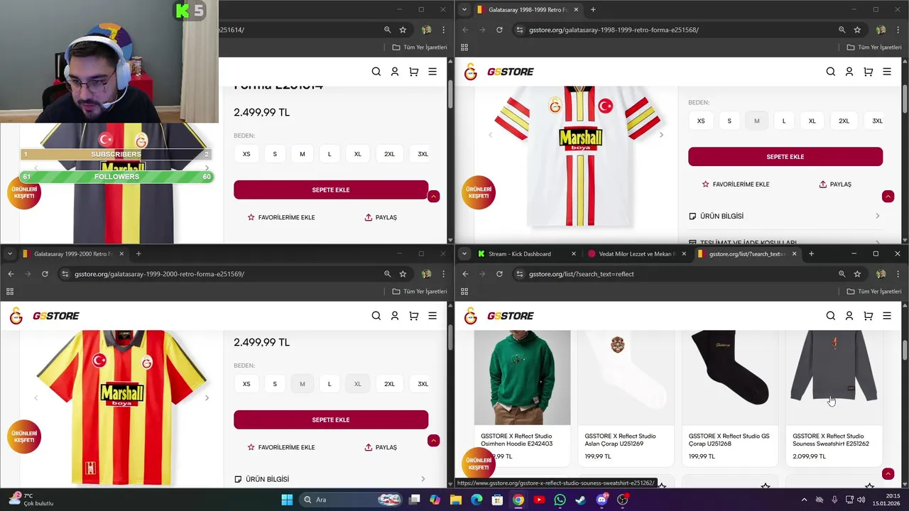Screen dimensions: 909x511
Task: Select size 3XL in the 1998-1999 window
Action: (877, 121)
